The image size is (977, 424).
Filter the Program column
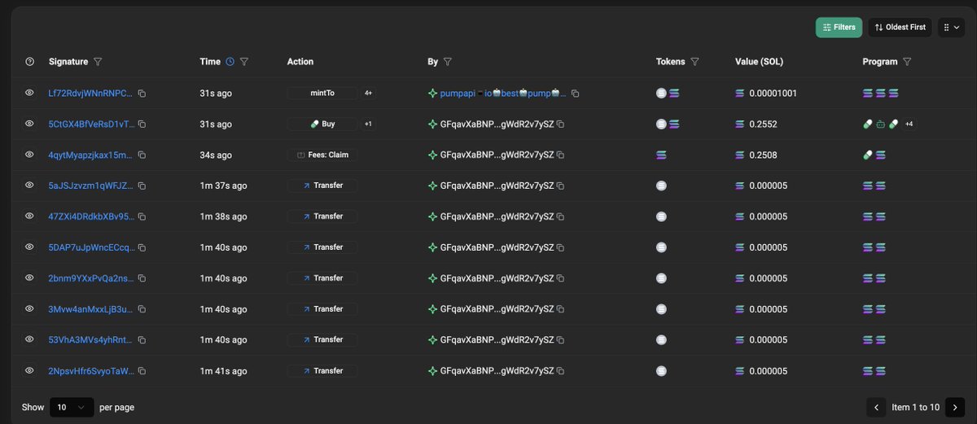point(907,62)
